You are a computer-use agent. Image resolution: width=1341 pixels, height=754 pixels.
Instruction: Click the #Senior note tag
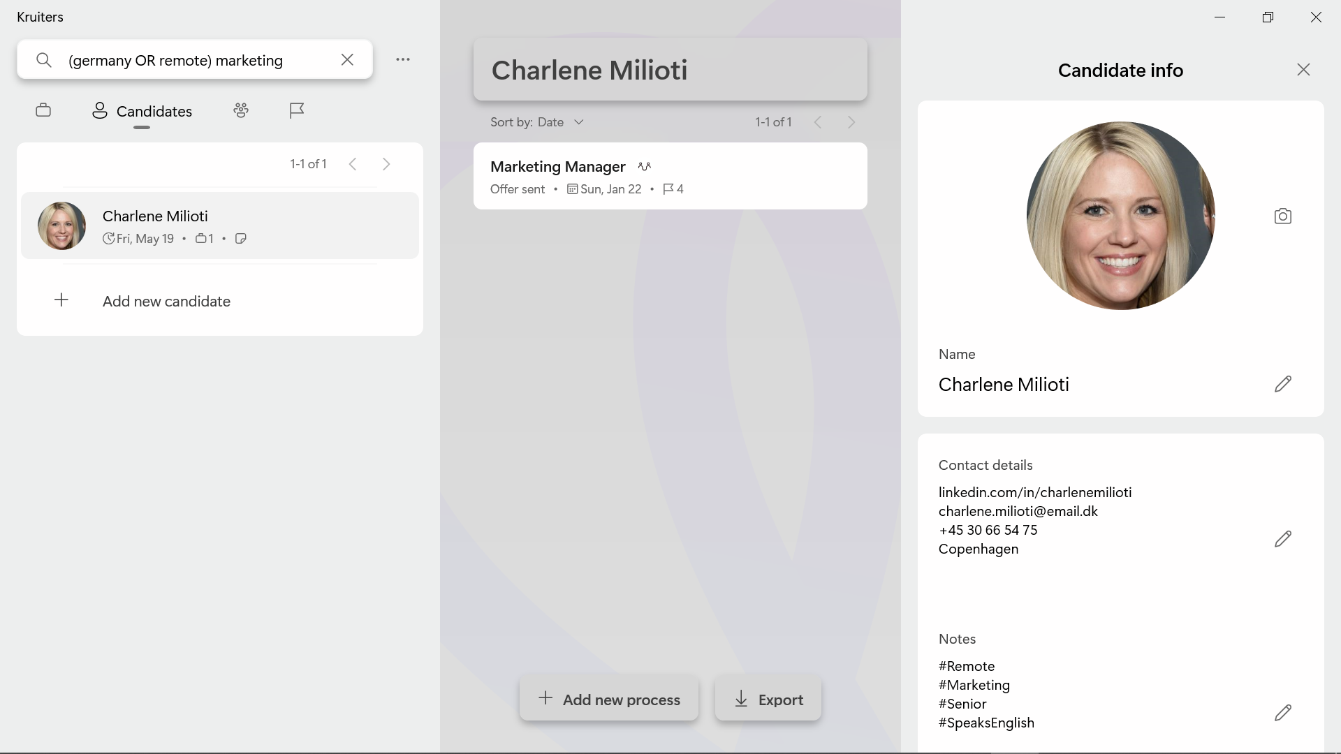tap(962, 704)
